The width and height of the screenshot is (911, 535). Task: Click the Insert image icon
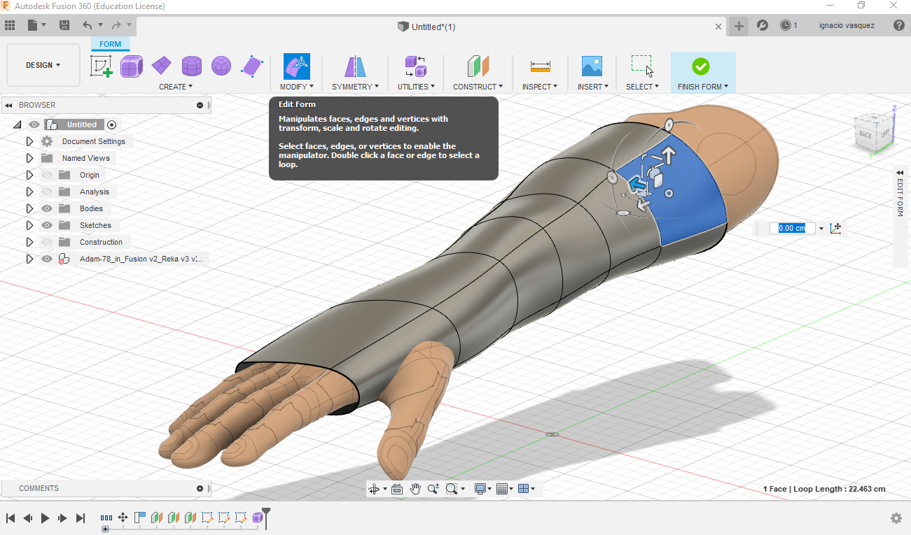point(592,66)
